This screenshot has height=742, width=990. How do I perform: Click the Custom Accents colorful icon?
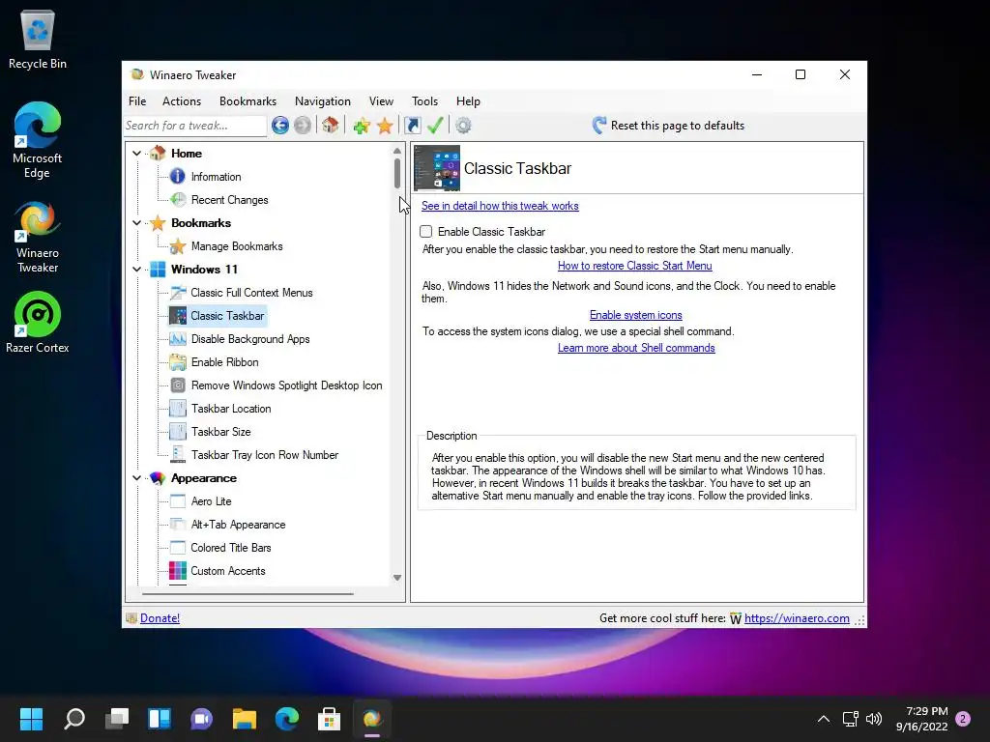pyautogui.click(x=178, y=570)
